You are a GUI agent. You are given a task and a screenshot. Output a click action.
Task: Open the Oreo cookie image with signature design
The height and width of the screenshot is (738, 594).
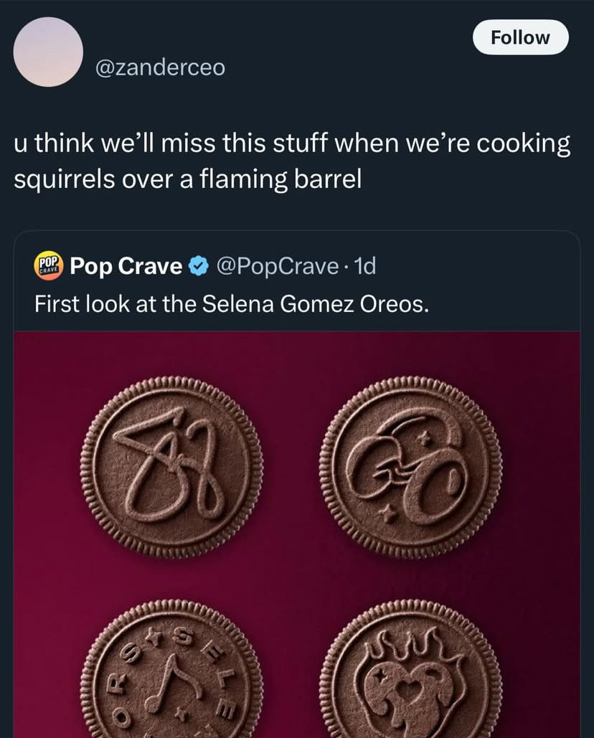pyautogui.click(x=171, y=467)
